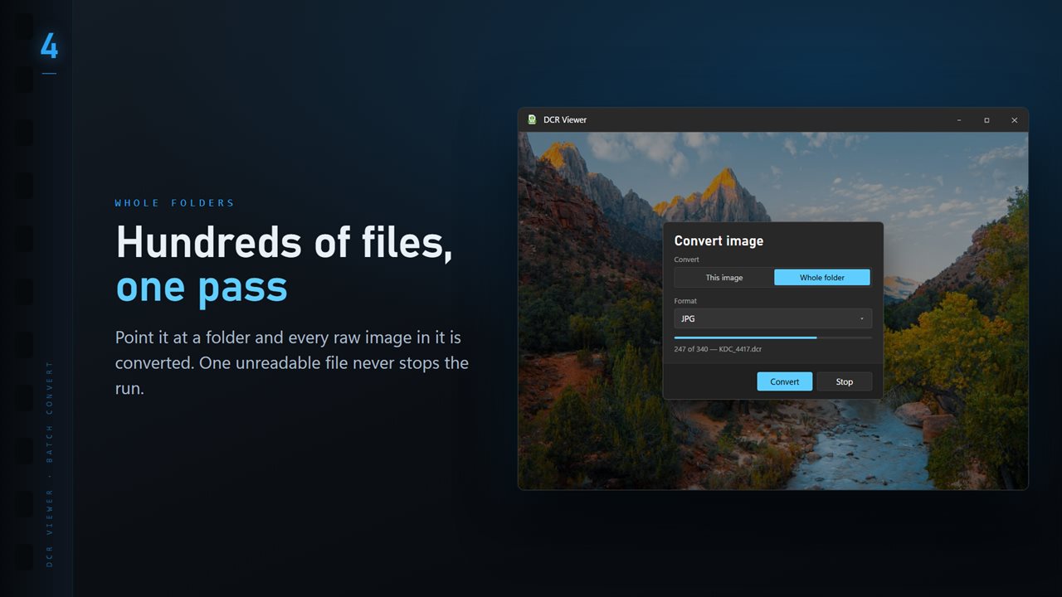Minimize the DCR Viewer window
Screen dimensions: 1062x597
tap(959, 120)
